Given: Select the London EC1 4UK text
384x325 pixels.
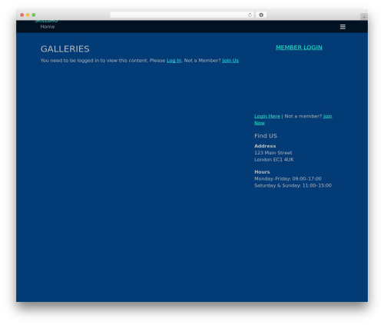Looking at the screenshot, I should [274, 160].
